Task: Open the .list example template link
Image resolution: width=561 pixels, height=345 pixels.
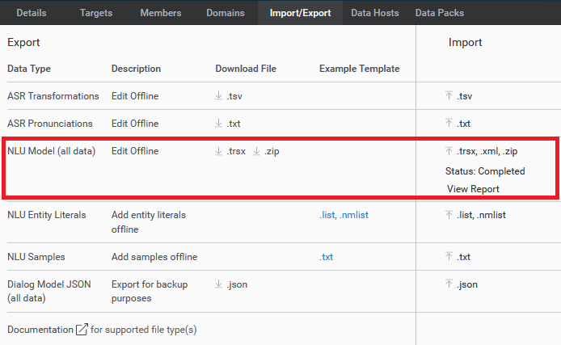Action: tap(327, 215)
